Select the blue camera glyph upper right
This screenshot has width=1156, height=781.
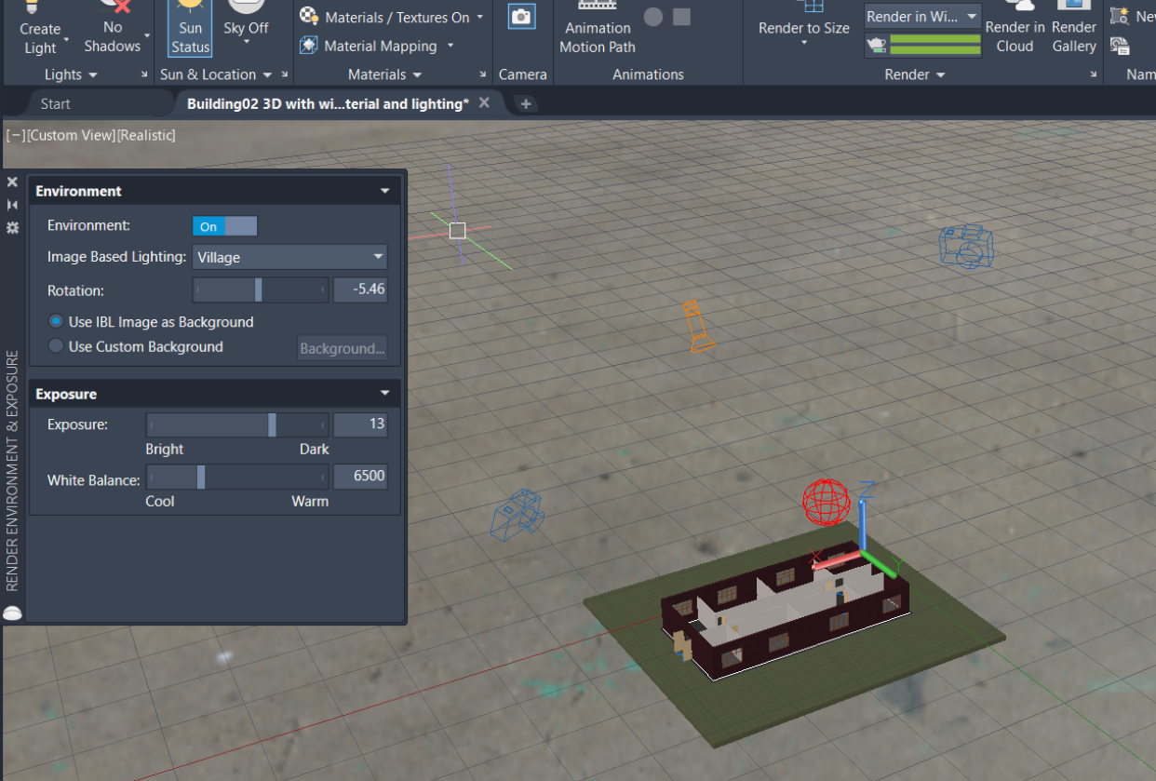[966, 246]
